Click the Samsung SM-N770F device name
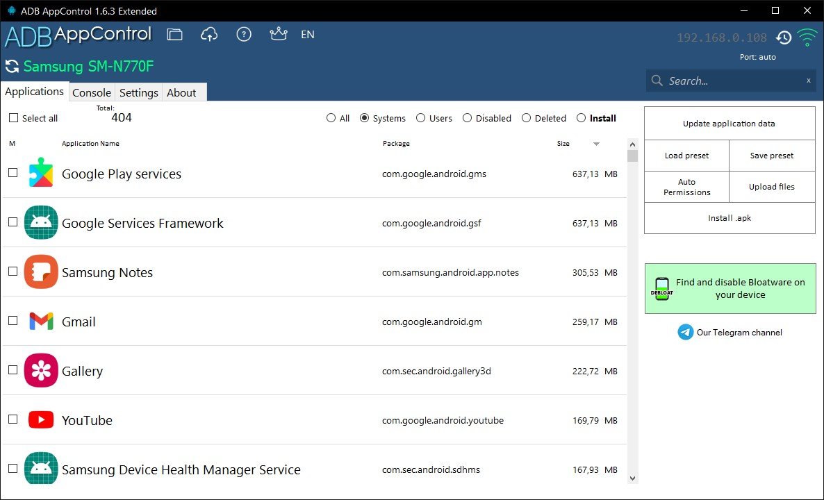Screen dimensions: 824x500 point(88,66)
